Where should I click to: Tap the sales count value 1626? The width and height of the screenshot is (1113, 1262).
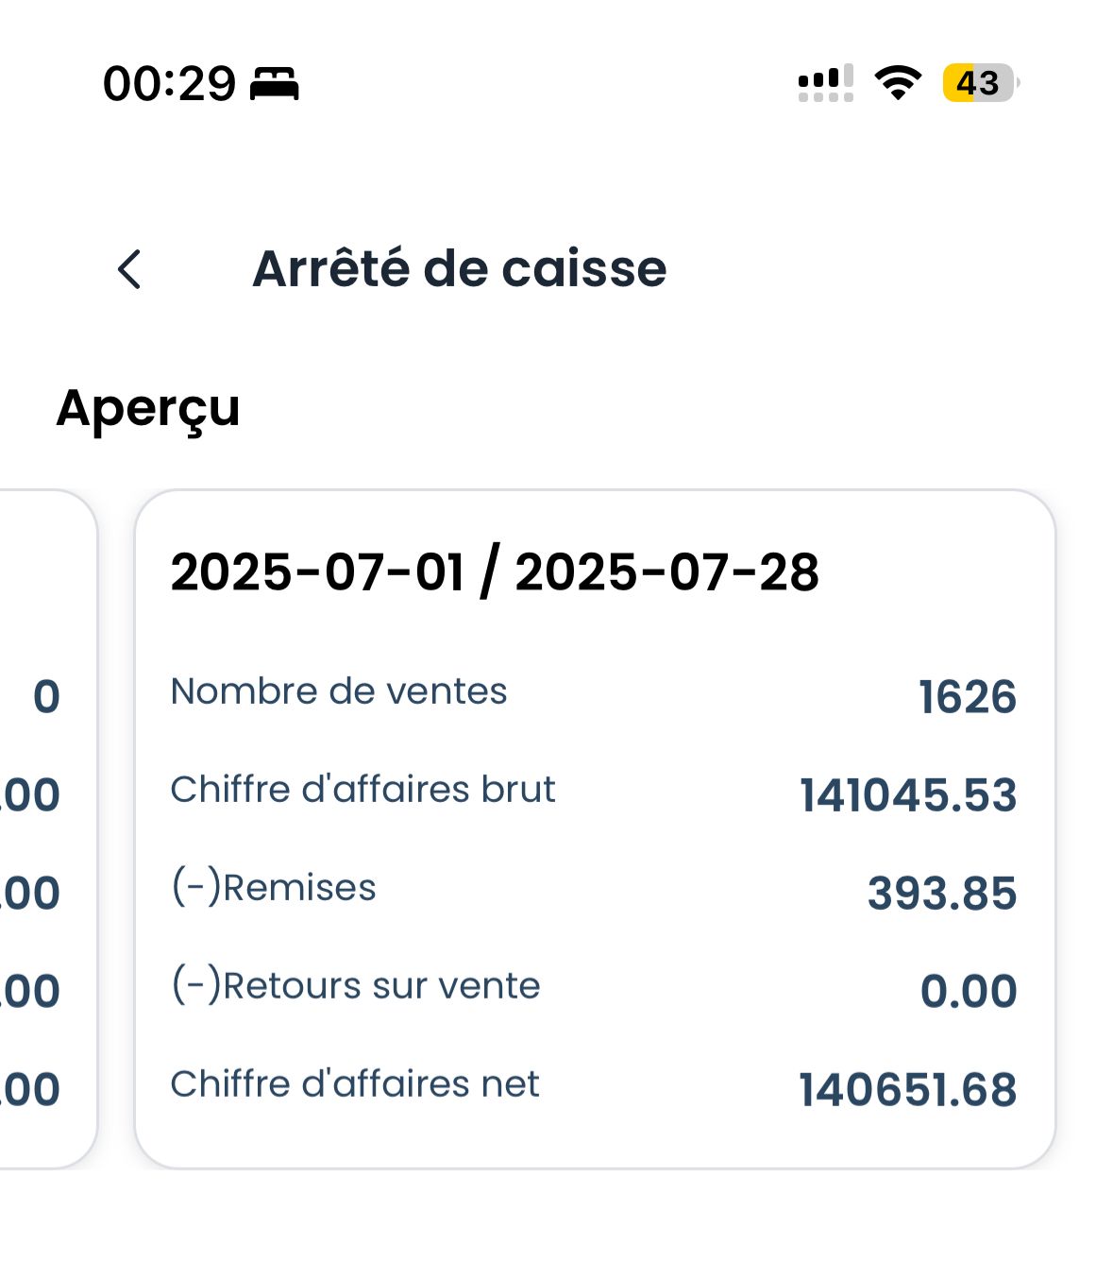968,697
